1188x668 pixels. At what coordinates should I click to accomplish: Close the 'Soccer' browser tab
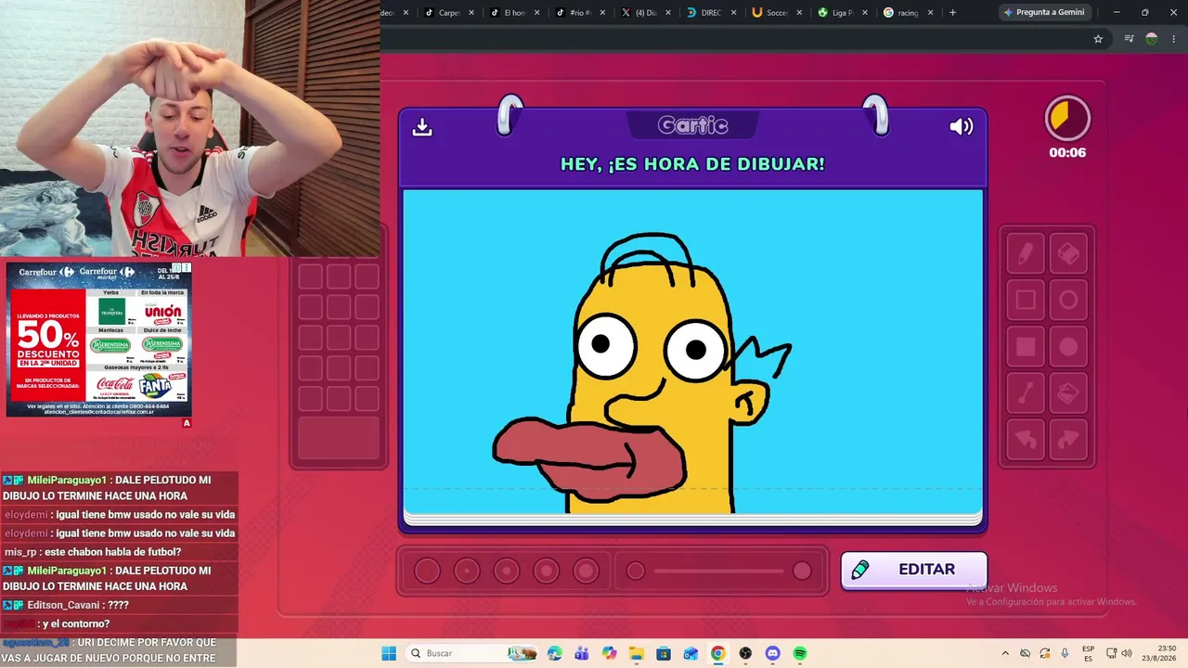[x=799, y=13]
